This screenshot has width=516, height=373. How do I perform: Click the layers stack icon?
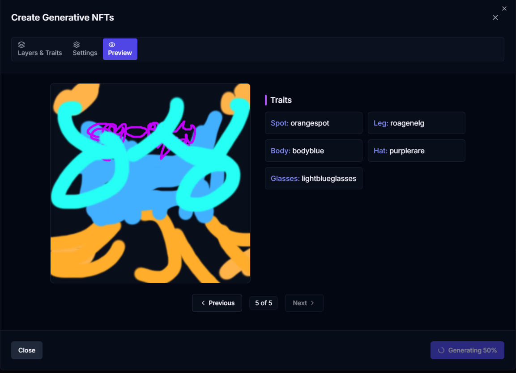pos(21,45)
